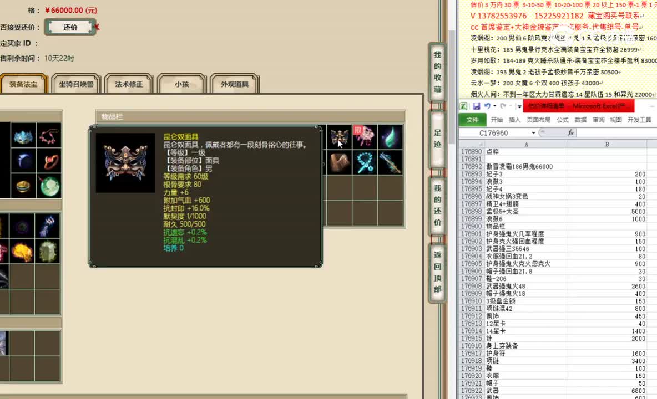Switch to the 装备法宝 tab

(23, 84)
